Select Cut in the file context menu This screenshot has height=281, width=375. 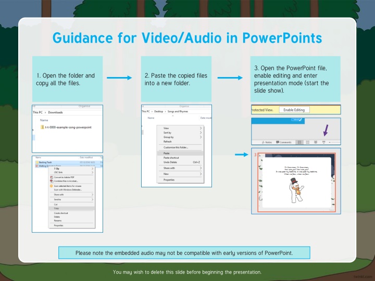pos(71,205)
